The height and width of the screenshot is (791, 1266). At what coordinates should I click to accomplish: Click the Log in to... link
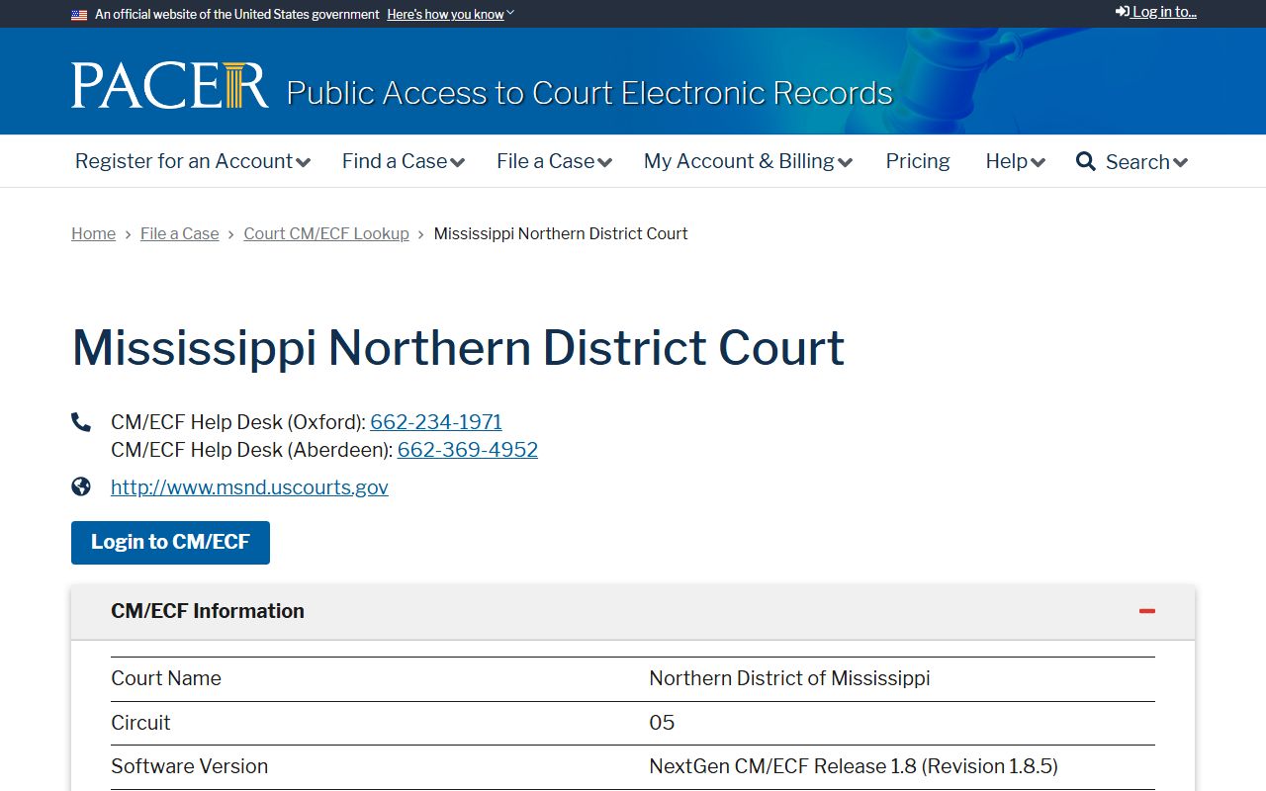[x=1156, y=12]
